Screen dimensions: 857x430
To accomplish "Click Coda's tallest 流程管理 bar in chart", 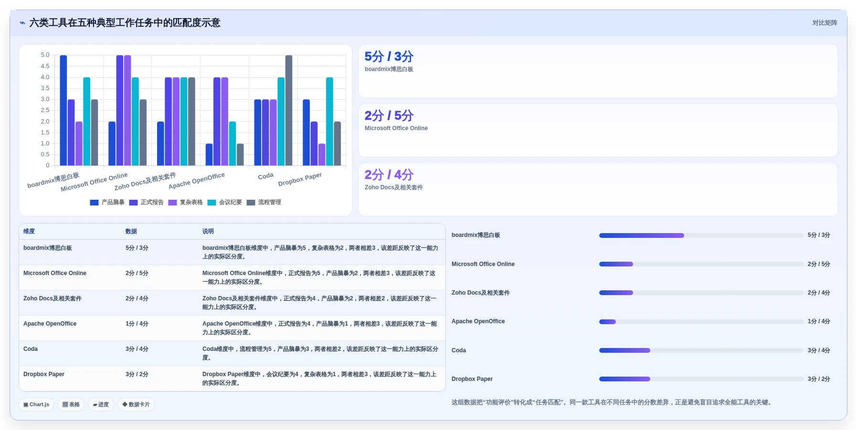I will pos(289,110).
